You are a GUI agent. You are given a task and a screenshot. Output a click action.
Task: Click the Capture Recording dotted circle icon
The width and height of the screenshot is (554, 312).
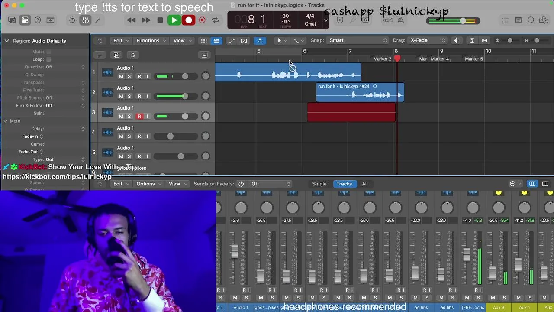coord(202,20)
